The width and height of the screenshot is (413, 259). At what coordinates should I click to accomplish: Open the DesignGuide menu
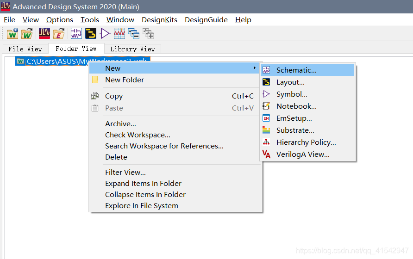coord(206,20)
